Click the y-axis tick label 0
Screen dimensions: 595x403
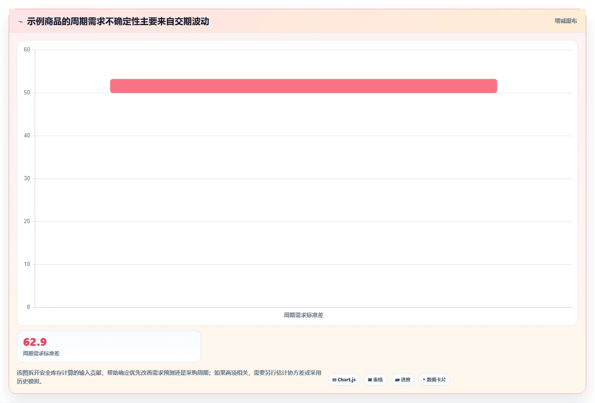click(x=29, y=307)
